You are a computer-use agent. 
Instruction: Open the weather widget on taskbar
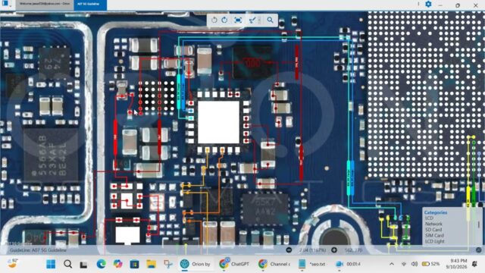coord(13,263)
